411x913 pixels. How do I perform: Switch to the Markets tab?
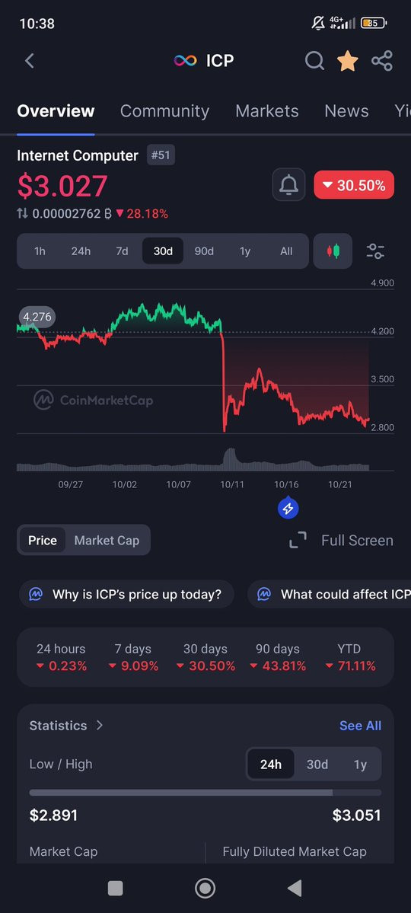point(266,110)
